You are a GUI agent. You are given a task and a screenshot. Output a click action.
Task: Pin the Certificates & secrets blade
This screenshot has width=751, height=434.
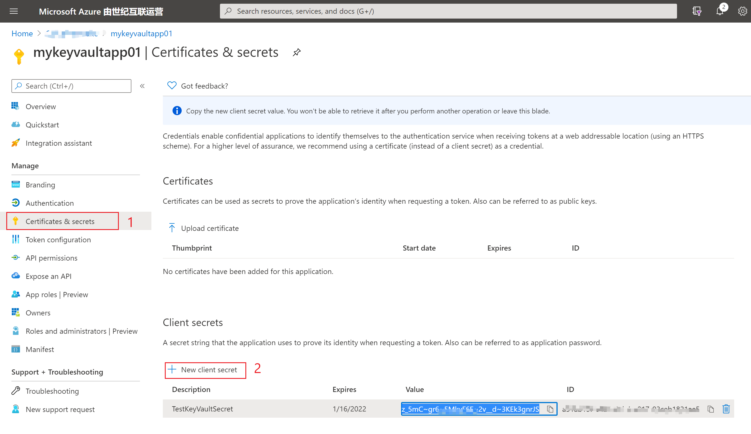tap(297, 53)
